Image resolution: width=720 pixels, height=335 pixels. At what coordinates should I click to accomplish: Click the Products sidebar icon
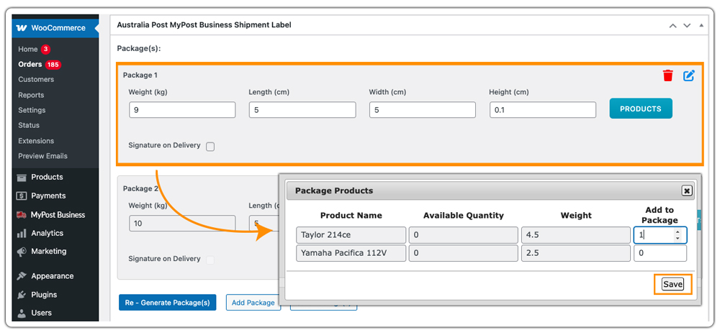(22, 178)
